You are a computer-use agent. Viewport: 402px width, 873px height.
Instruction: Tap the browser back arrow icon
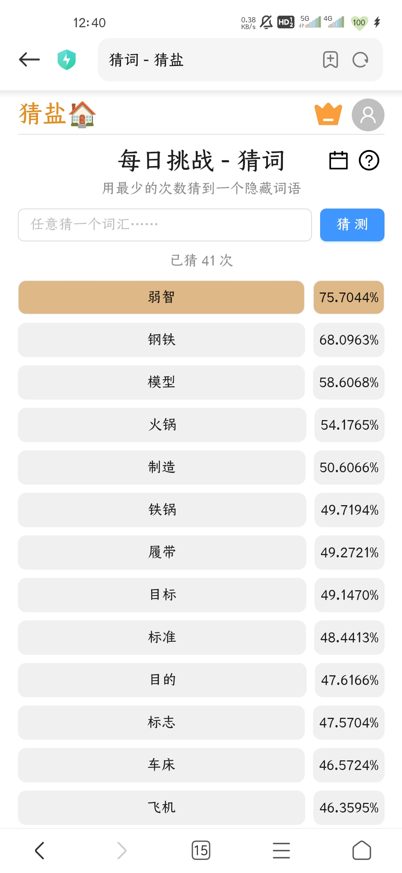[x=29, y=59]
